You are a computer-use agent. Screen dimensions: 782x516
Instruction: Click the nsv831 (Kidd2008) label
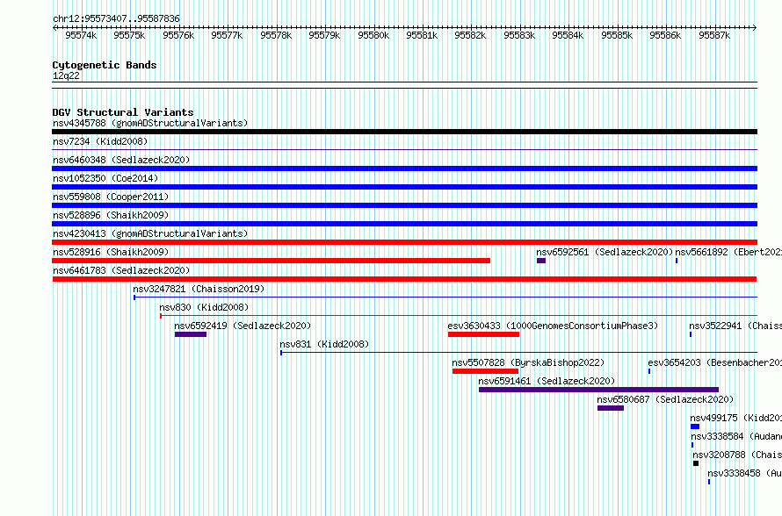(x=324, y=344)
